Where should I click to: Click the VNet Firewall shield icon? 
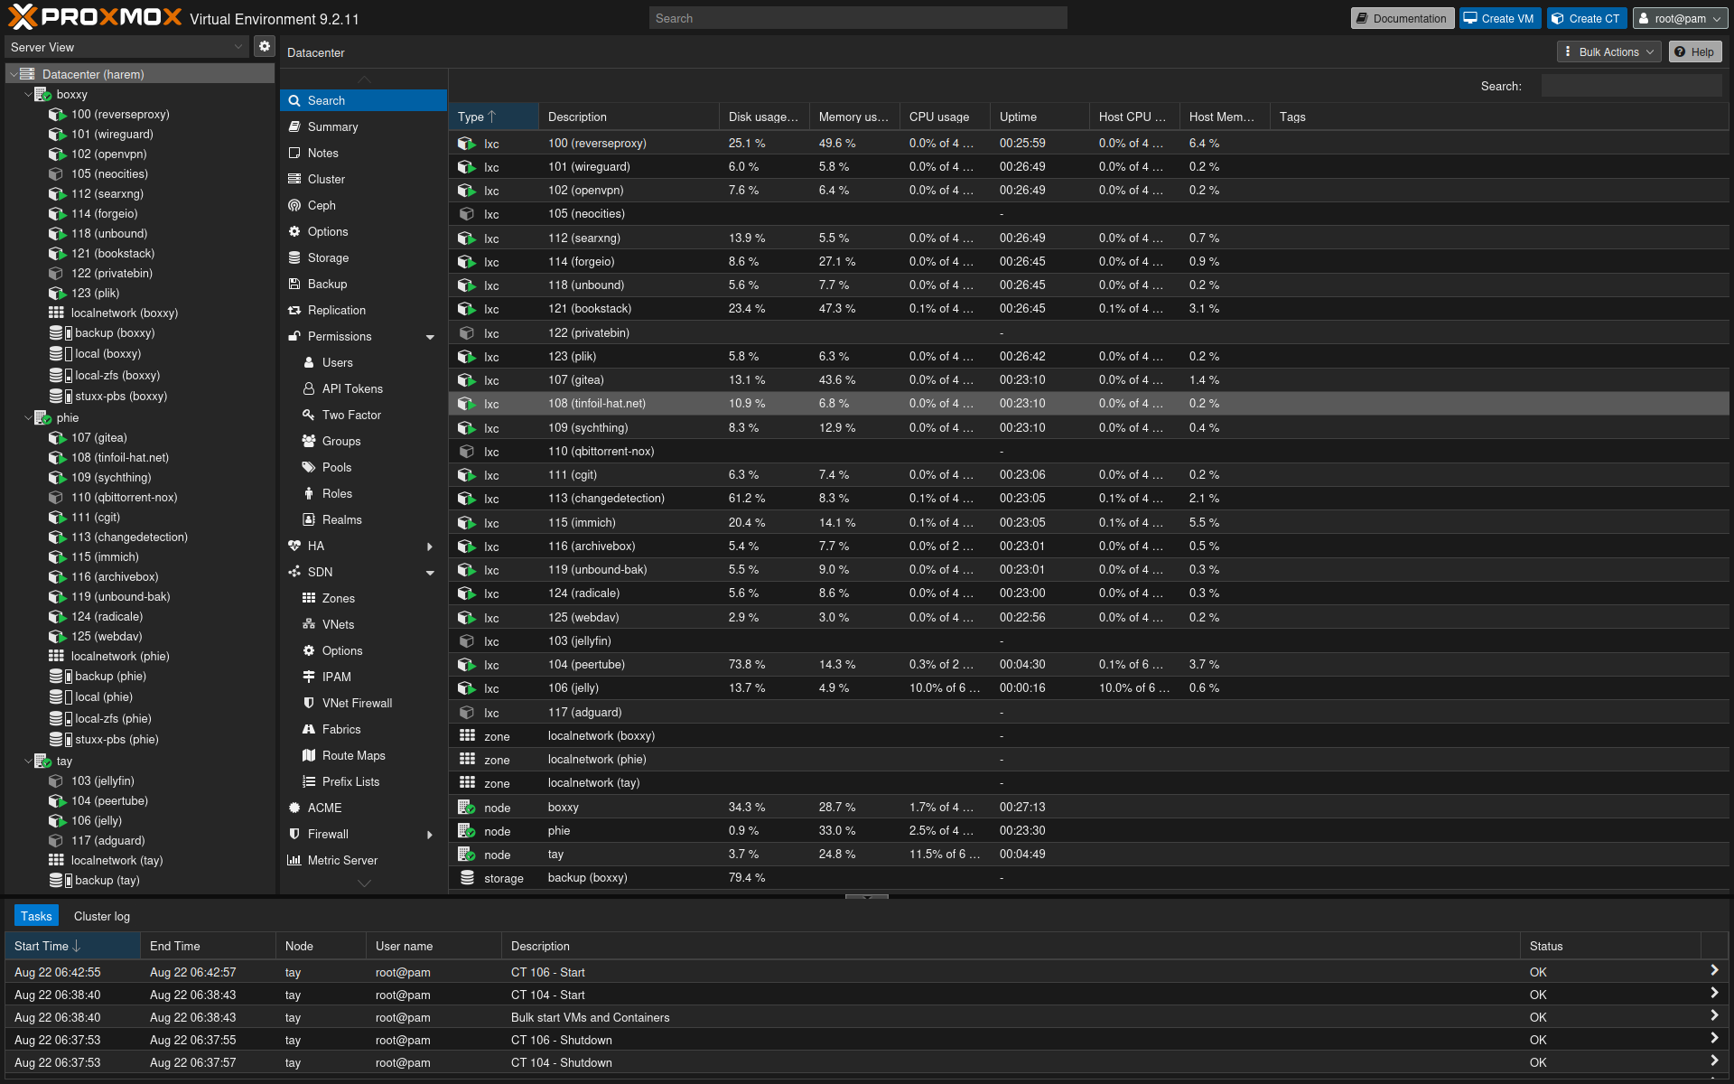[309, 704]
